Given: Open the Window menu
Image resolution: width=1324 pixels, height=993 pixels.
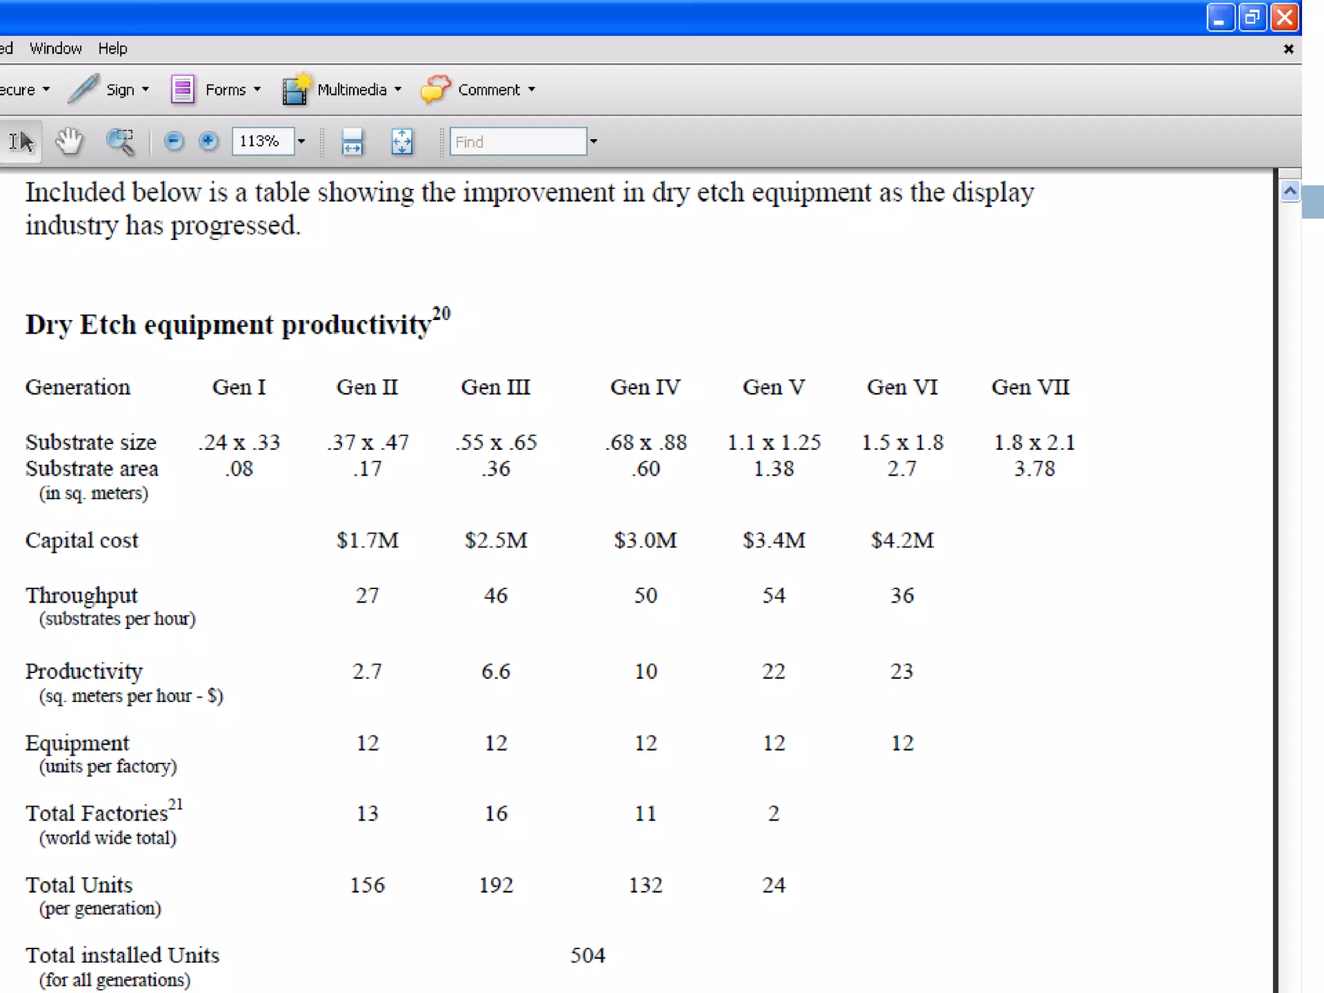Looking at the screenshot, I should click(x=56, y=48).
